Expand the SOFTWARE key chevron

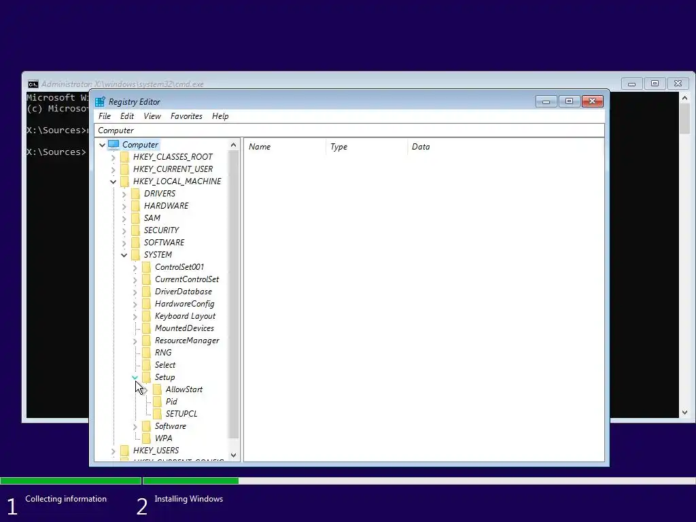pyautogui.click(x=124, y=243)
